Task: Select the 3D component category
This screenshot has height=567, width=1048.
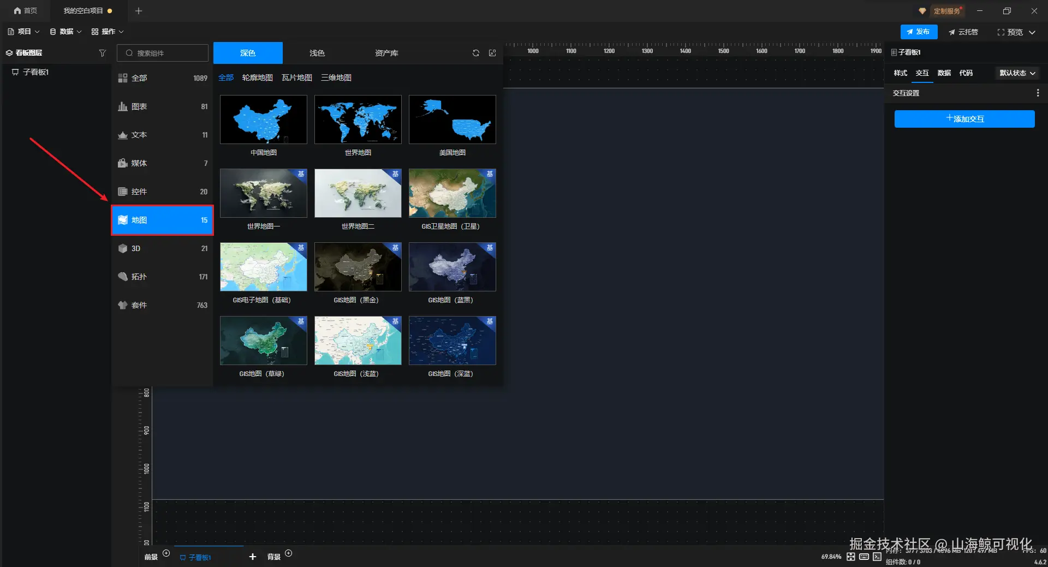Action: click(x=163, y=248)
